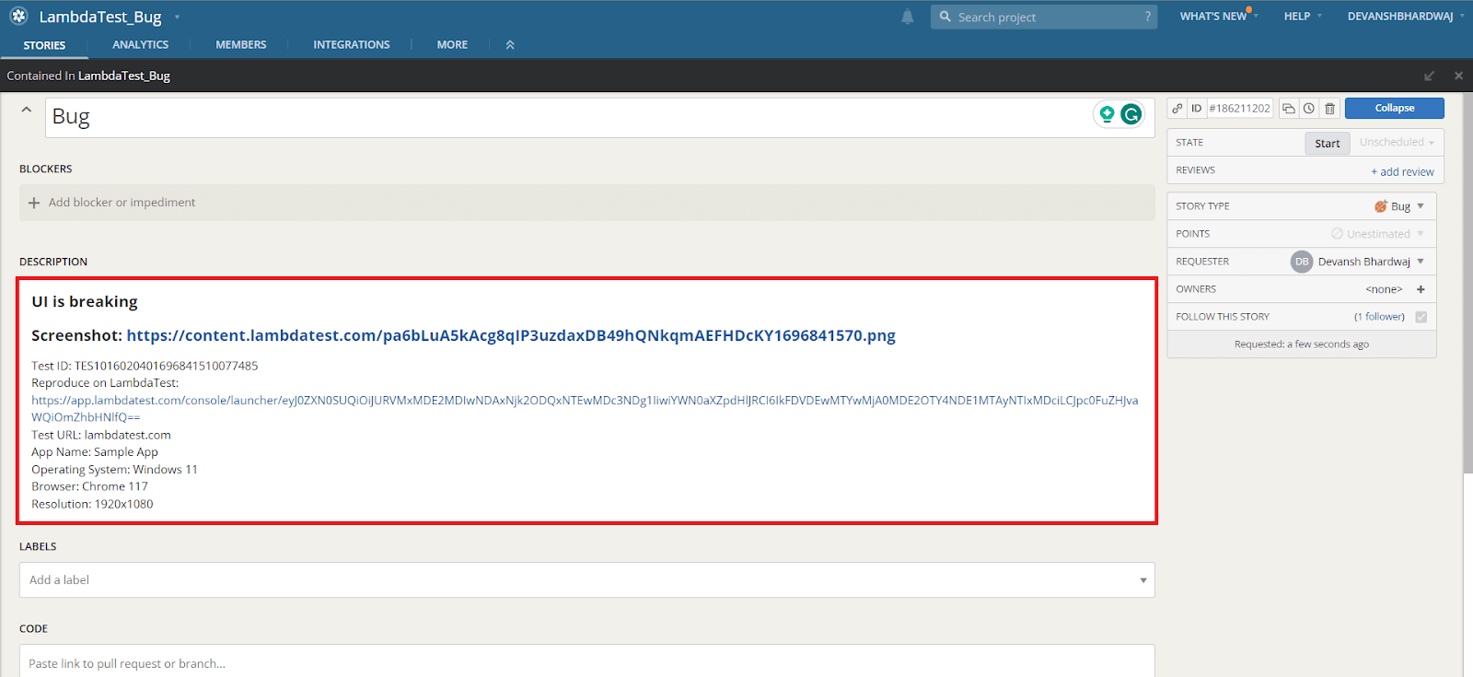Close the Contained In panel
Image resolution: width=1473 pixels, height=677 pixels.
click(x=1458, y=76)
